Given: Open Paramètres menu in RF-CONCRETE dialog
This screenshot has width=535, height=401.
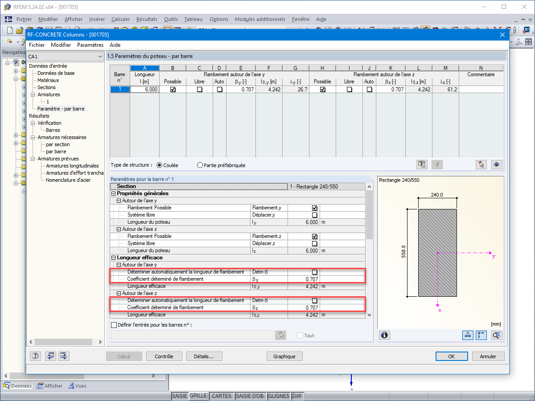Looking at the screenshot, I should coord(90,45).
